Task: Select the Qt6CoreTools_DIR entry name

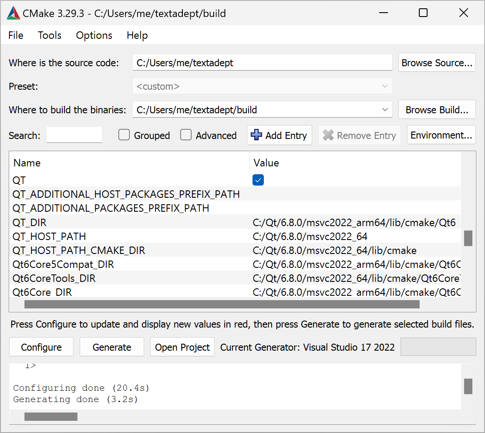Action: coord(54,278)
